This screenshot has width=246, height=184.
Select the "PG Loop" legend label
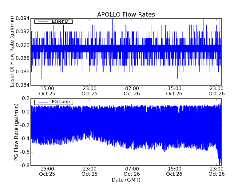coord(60,102)
